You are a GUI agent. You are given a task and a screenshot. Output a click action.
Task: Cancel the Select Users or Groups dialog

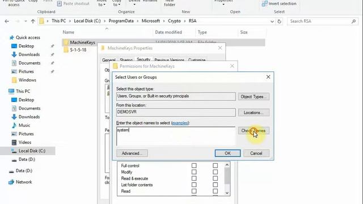tap(256, 153)
